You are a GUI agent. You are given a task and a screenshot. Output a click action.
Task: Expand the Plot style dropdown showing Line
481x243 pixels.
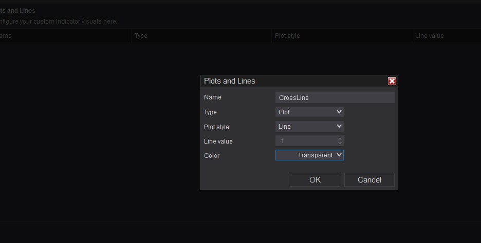click(309, 126)
